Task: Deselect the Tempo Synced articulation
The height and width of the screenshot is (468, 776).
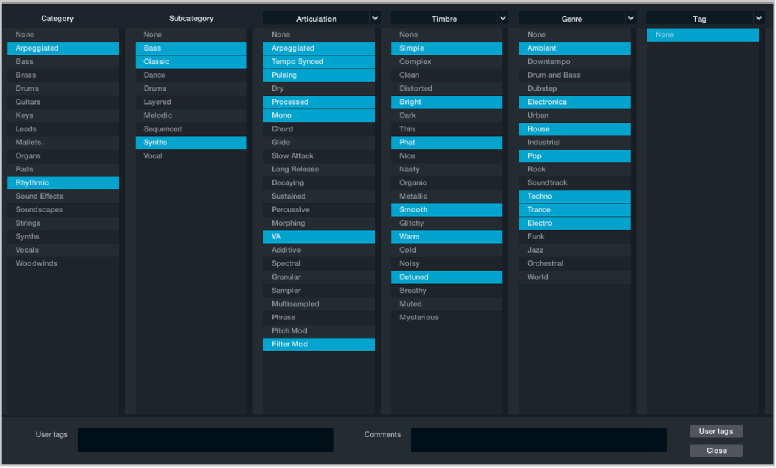Action: (318, 61)
